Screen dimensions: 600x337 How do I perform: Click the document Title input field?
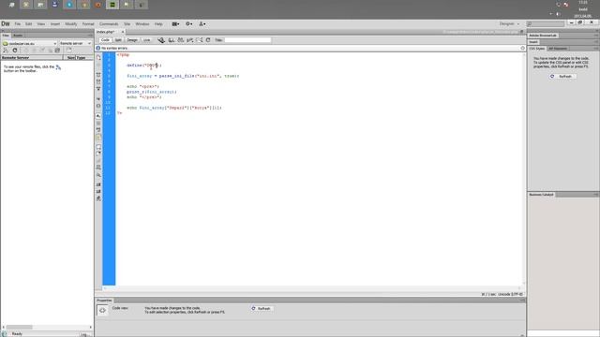pyautogui.click(x=247, y=40)
